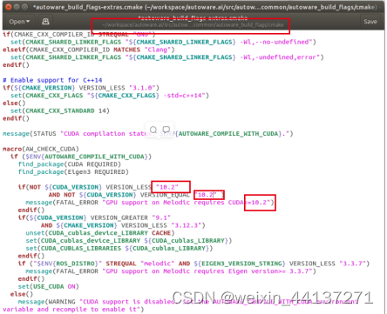Click the macro(AW_CHECK_CUDA) line
The image size is (387, 314).
41,149
